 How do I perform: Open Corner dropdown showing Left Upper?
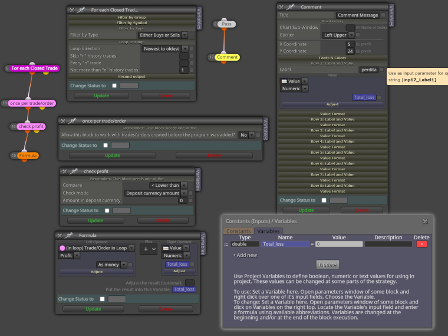tap(338, 35)
